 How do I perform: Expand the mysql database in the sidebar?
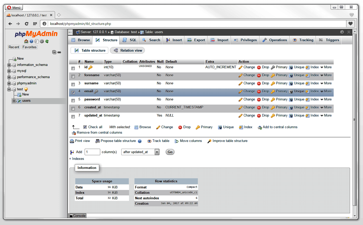pos(9,71)
